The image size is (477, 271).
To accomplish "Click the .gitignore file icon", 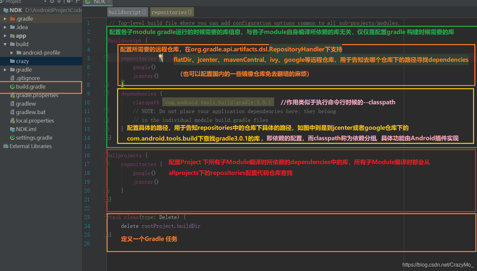I will pos(12,78).
